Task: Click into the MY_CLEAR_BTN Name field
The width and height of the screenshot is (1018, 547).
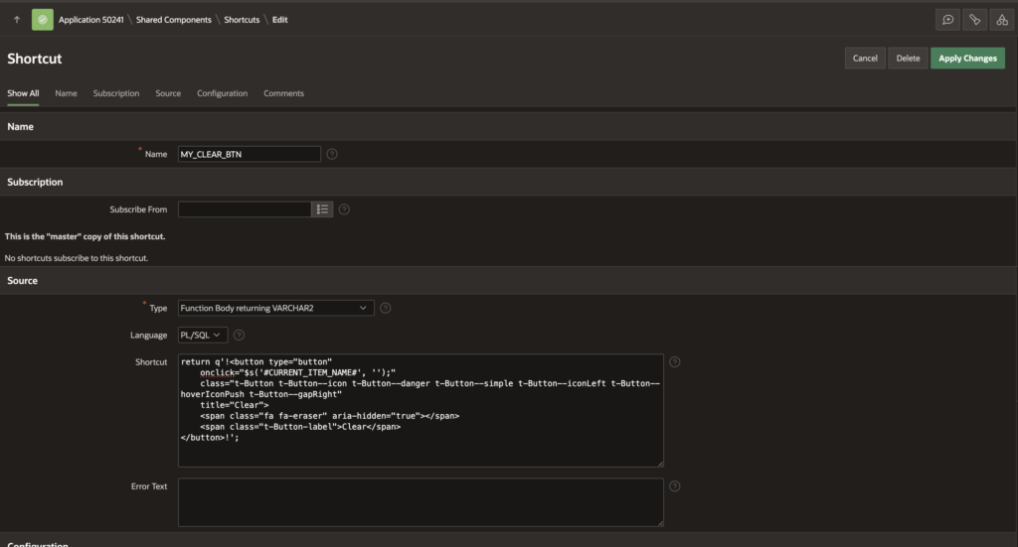Action: click(x=249, y=154)
